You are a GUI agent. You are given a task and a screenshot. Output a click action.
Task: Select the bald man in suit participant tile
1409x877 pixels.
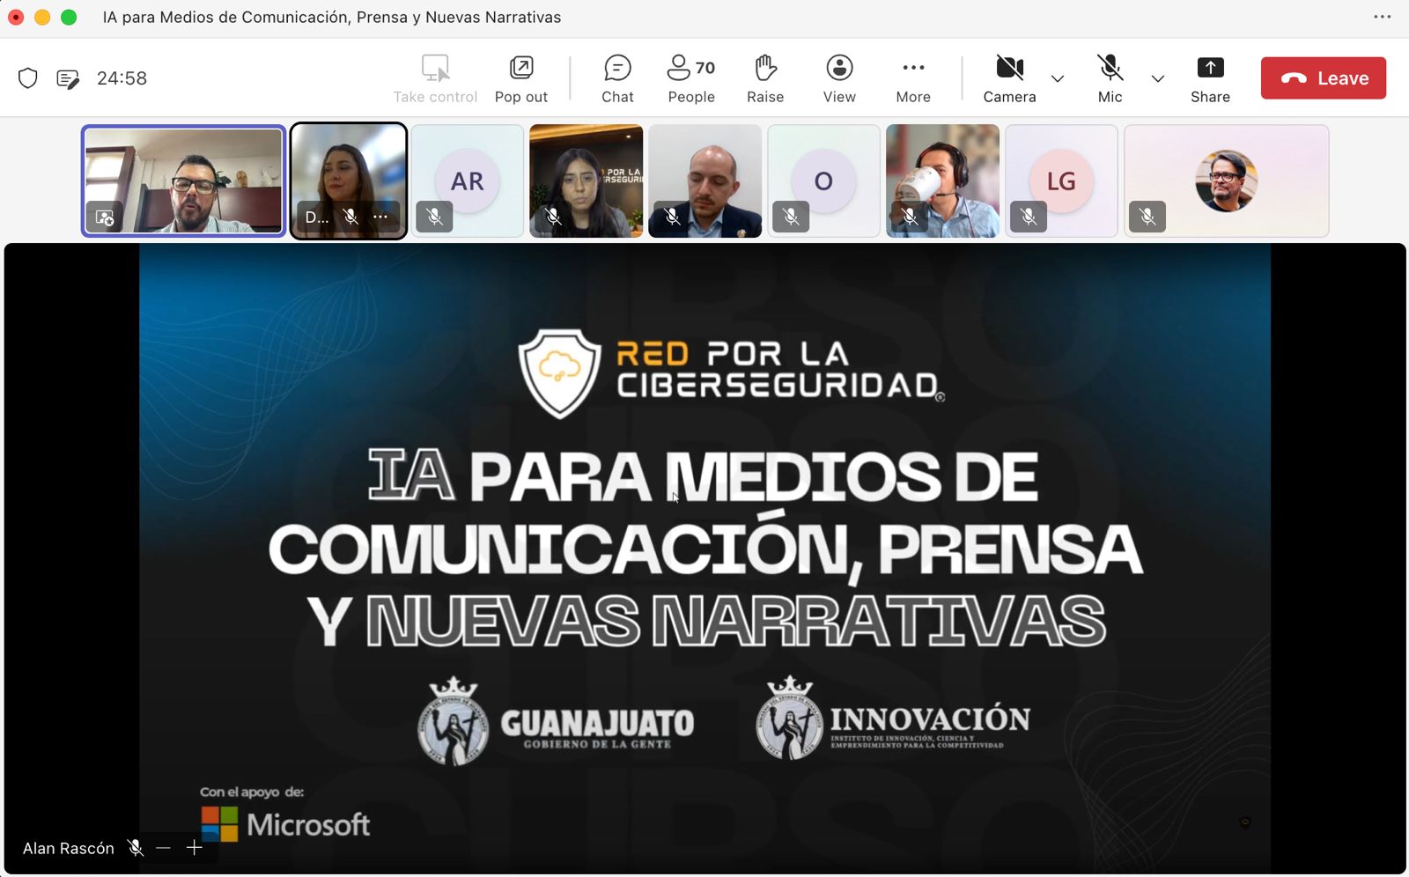(x=704, y=181)
